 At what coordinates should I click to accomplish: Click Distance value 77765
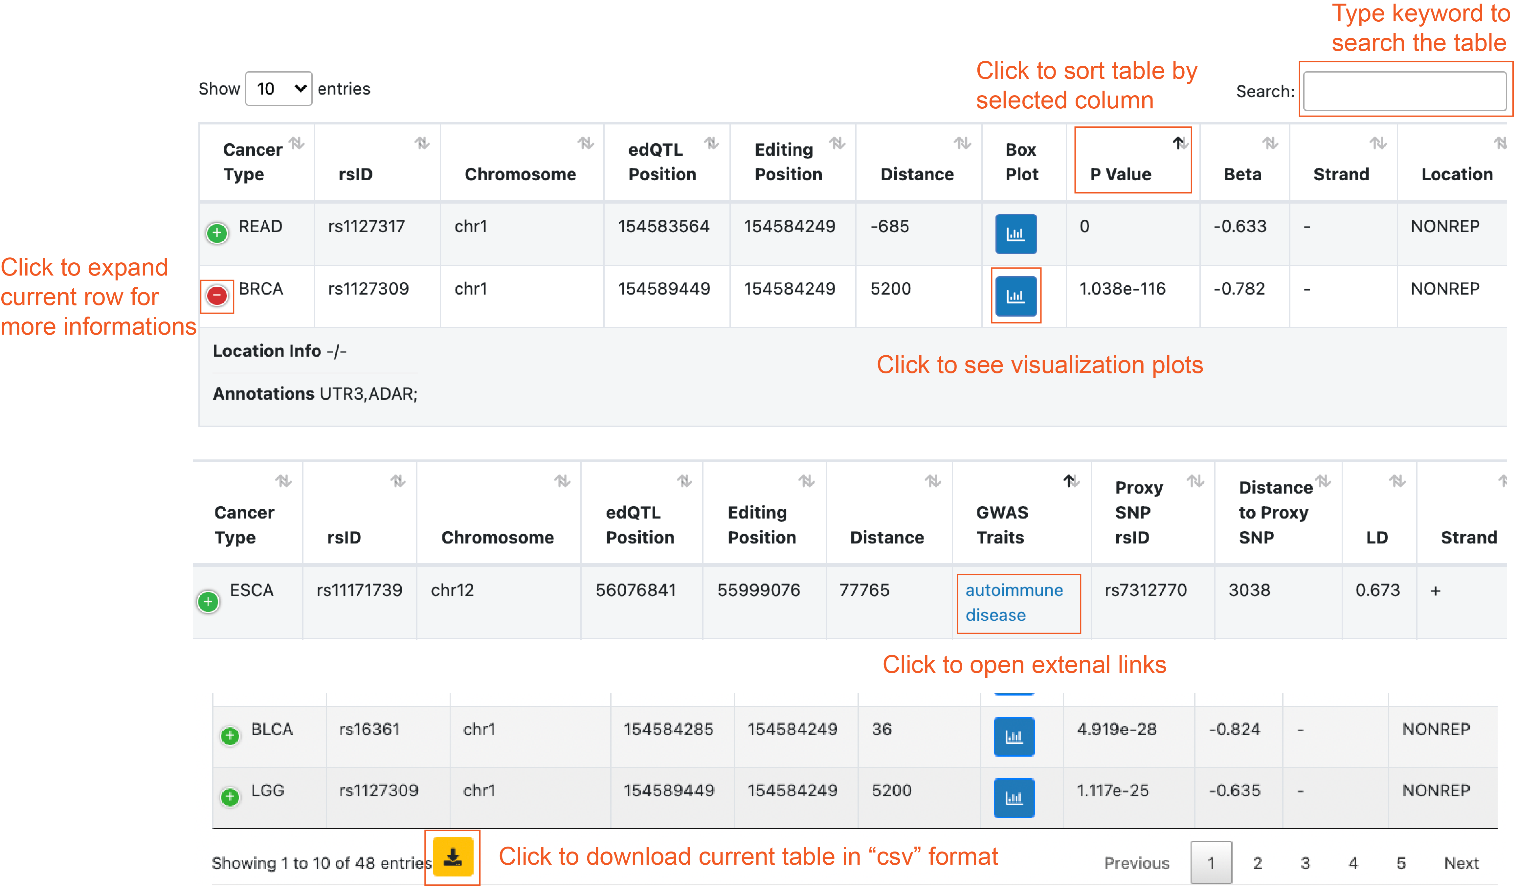pos(864,590)
